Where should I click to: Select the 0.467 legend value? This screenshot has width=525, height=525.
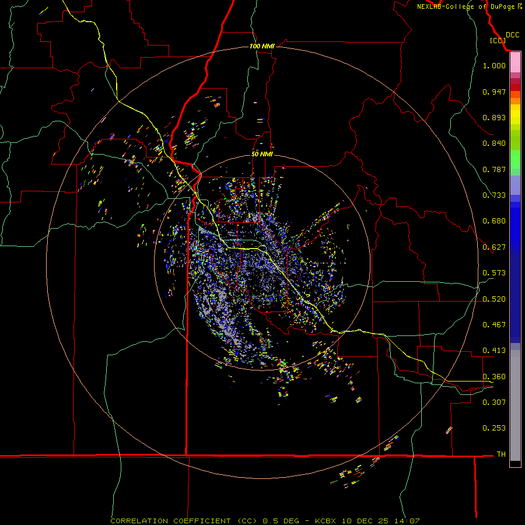(494, 325)
